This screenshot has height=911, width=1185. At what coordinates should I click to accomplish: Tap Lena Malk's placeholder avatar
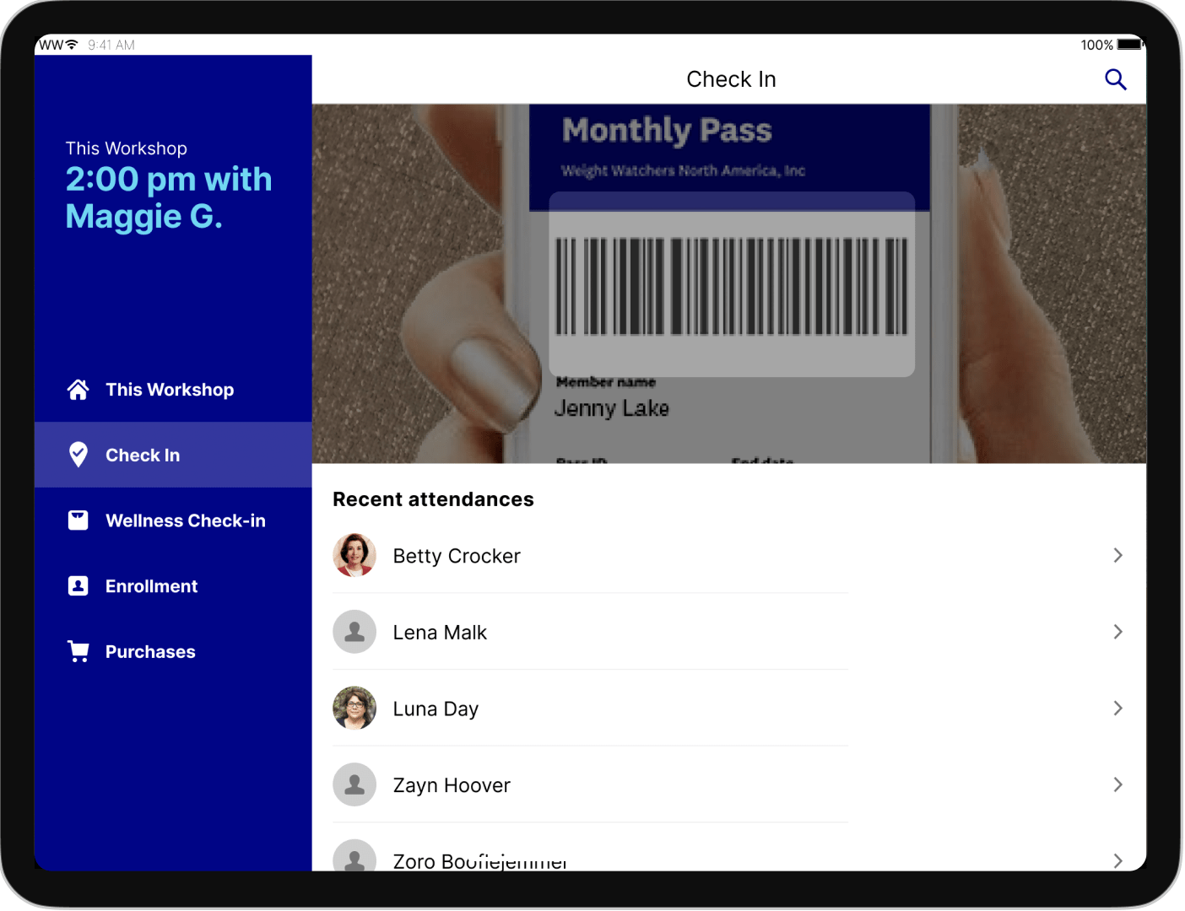354,632
